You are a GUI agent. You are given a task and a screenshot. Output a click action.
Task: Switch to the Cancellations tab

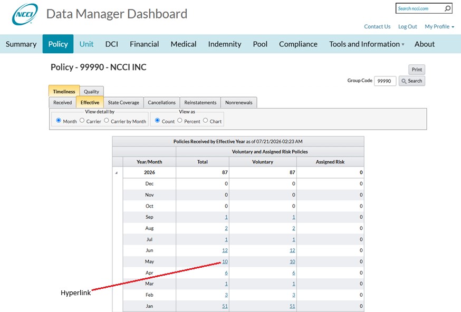tap(161, 103)
